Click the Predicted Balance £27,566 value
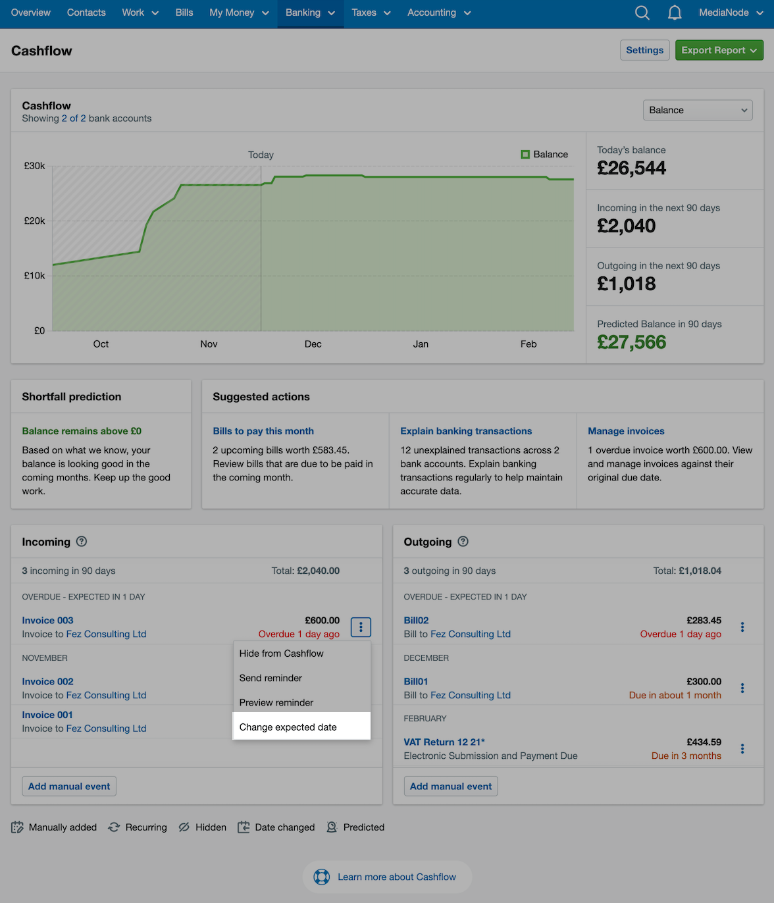This screenshot has width=774, height=903. 631,342
